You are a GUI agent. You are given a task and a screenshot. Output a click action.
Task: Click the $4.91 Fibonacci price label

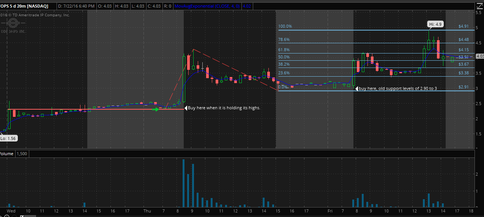tap(464, 27)
